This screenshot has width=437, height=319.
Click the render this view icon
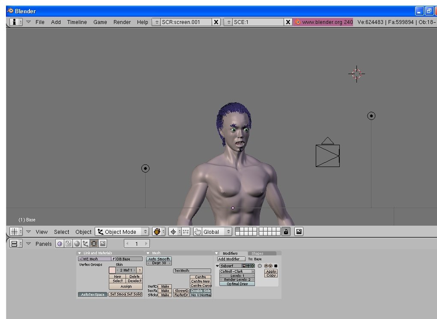click(x=299, y=232)
